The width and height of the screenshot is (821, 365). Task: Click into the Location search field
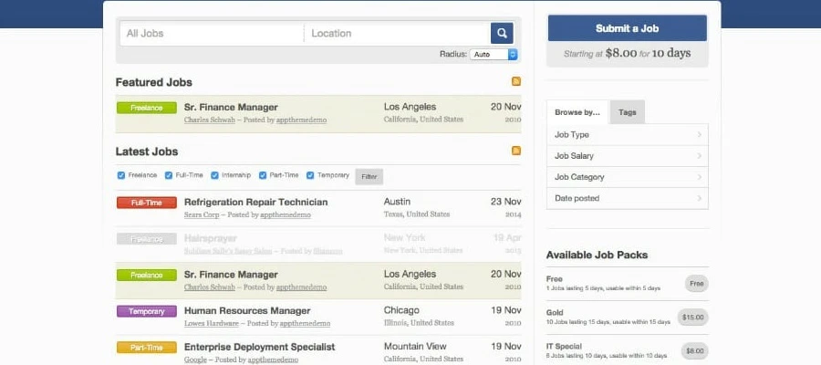click(x=397, y=34)
